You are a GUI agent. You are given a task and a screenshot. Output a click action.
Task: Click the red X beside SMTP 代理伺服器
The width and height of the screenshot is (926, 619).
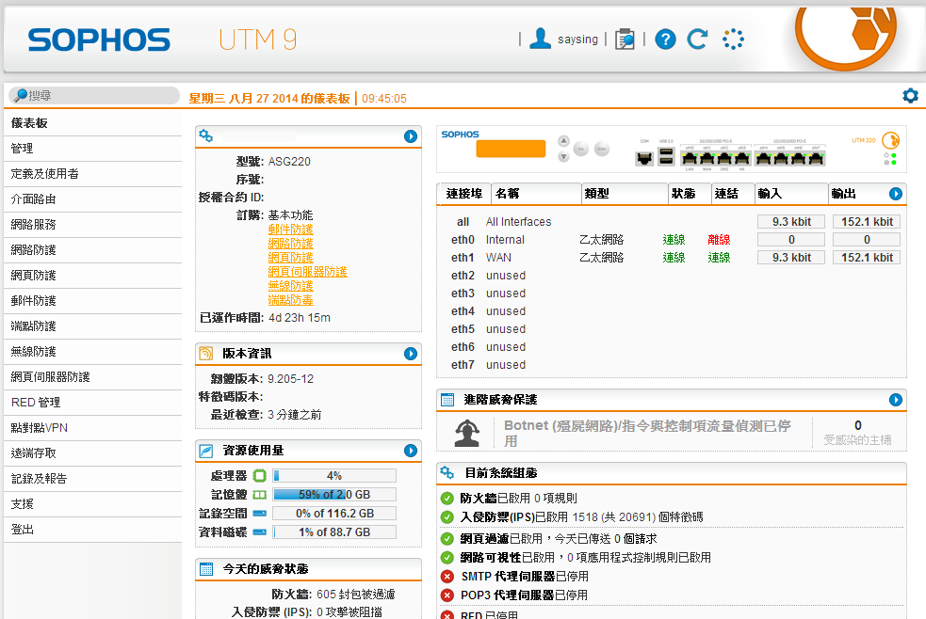click(x=447, y=576)
